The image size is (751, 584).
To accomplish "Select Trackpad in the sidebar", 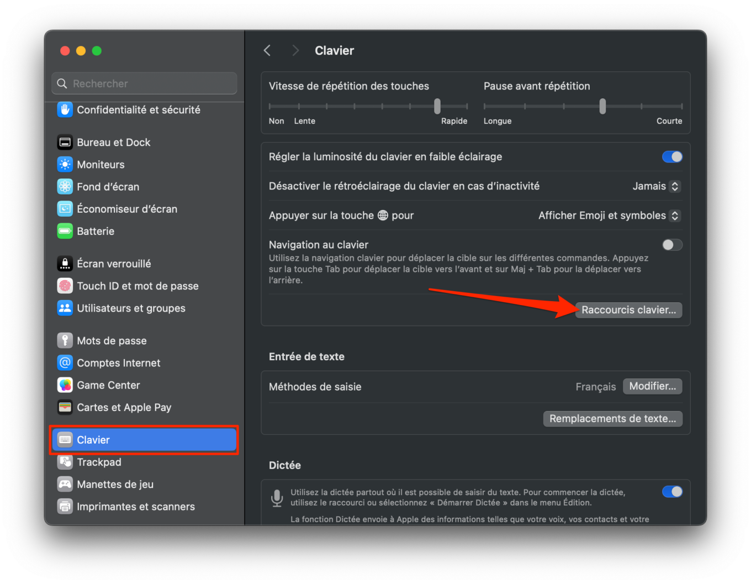I will pos(144,462).
